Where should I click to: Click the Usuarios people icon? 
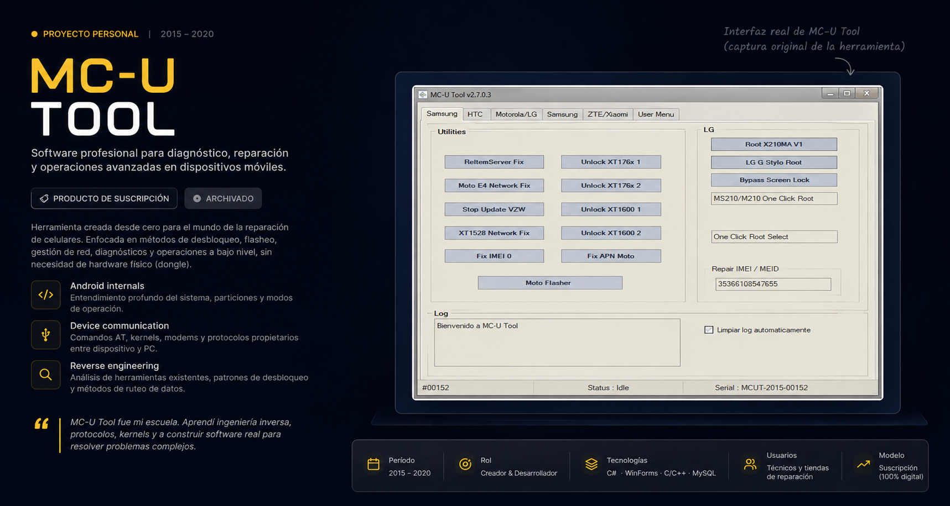[750, 464]
